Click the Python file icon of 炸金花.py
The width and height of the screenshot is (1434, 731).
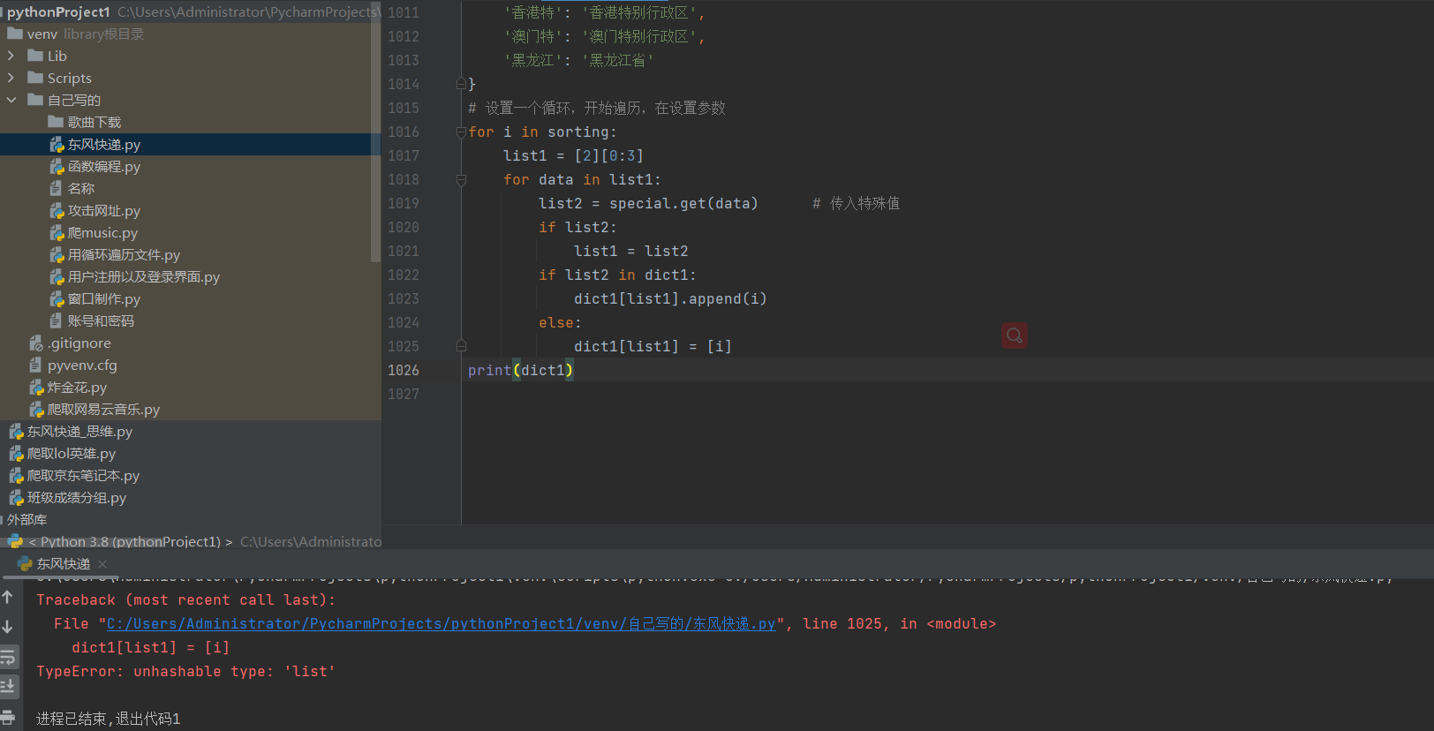(36, 388)
